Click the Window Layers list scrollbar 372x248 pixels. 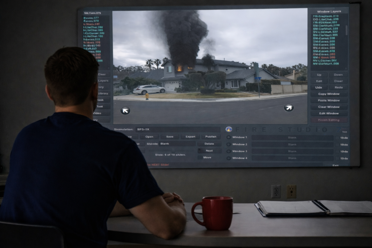346,31
